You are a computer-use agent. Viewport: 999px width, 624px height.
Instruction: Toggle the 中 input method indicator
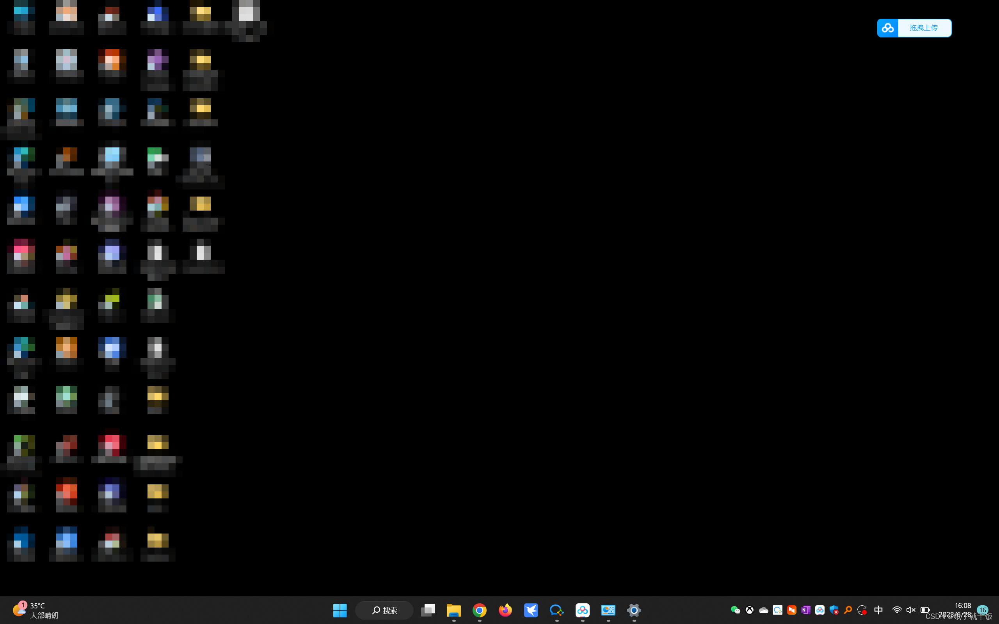[878, 610]
